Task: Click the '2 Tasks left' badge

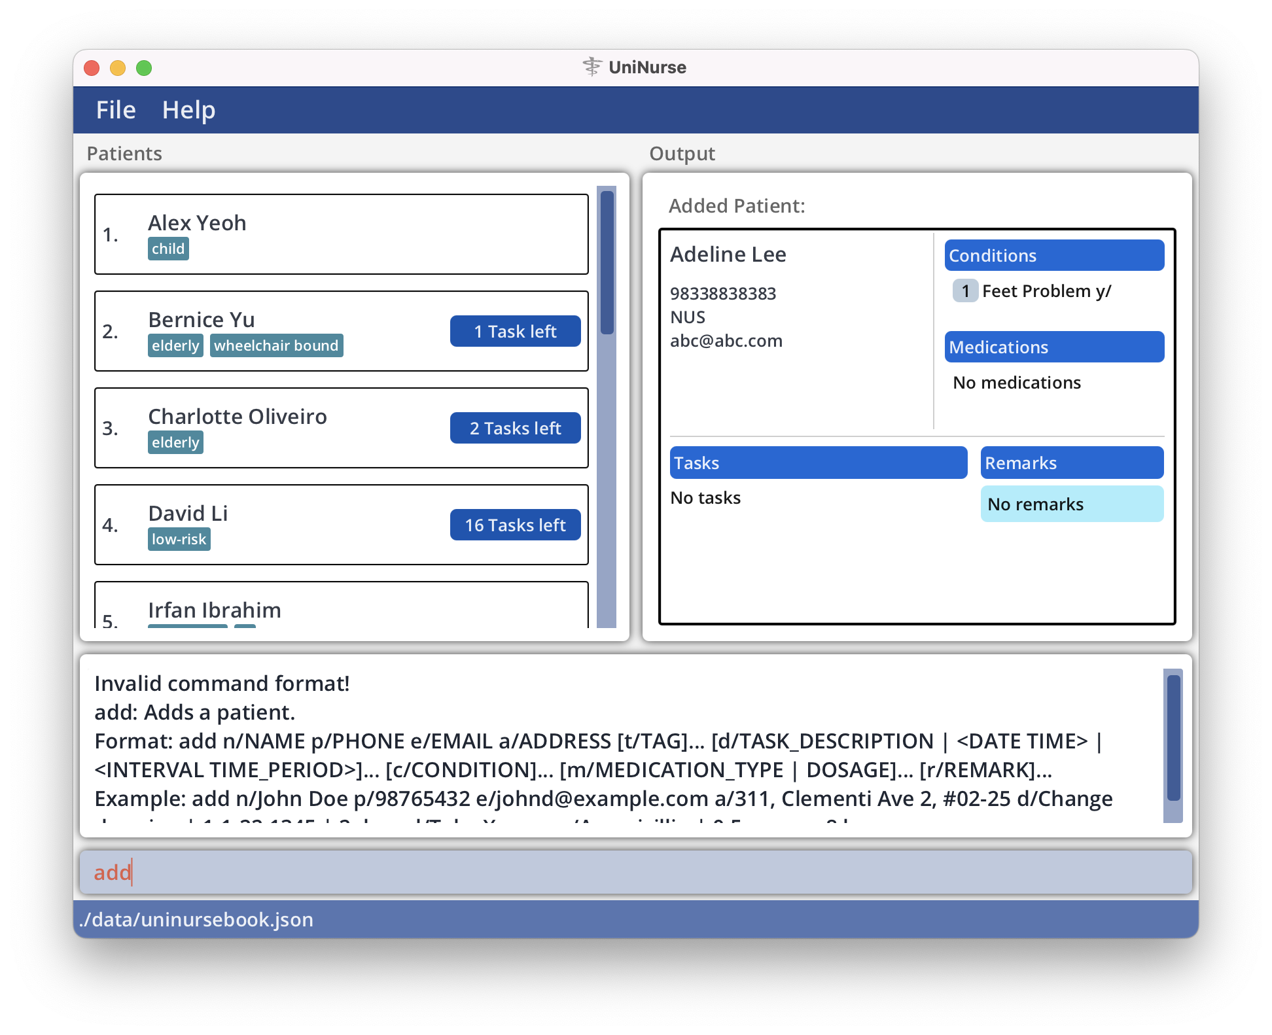Action: 515,428
